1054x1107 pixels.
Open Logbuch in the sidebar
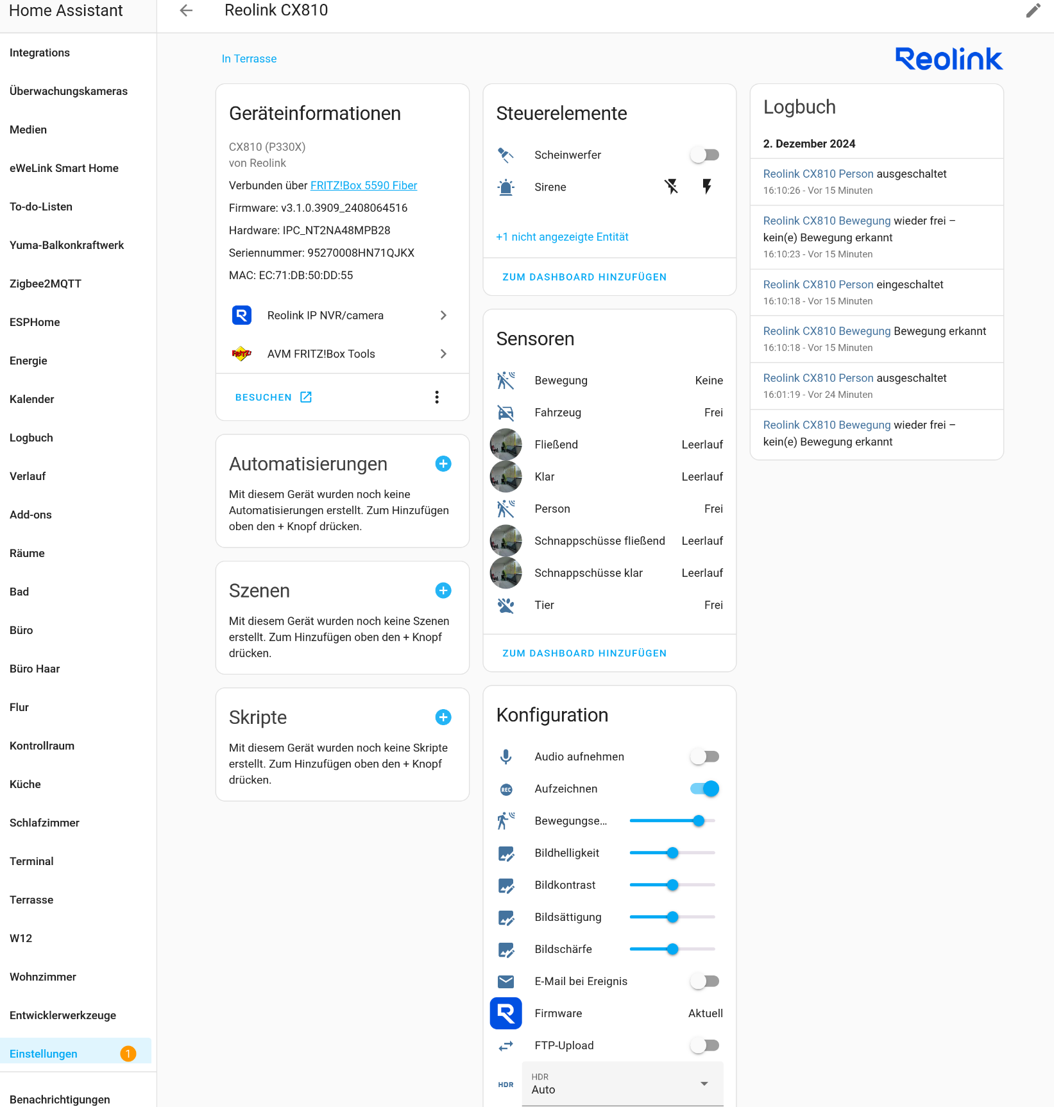coord(31,438)
